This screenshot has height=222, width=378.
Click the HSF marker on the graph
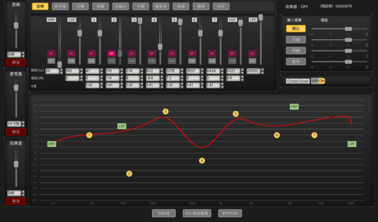coord(294,107)
